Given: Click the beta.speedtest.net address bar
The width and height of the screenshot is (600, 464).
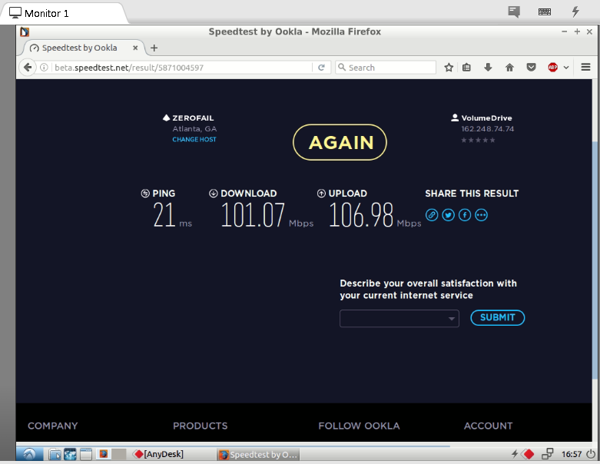Looking at the screenshot, I should pos(182,68).
